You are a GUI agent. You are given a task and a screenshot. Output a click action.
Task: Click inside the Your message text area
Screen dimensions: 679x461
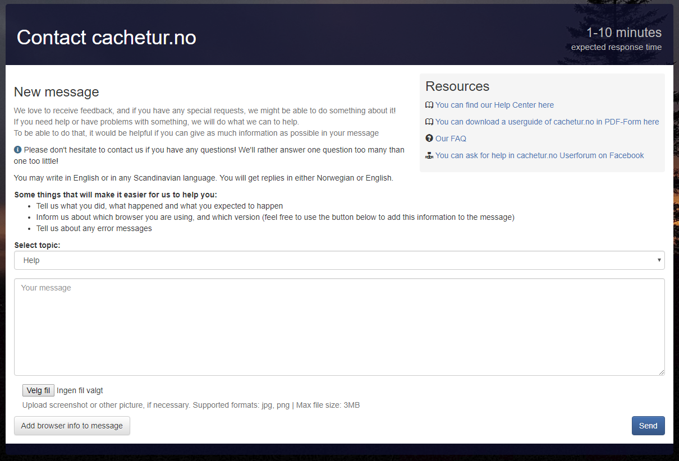pos(339,327)
